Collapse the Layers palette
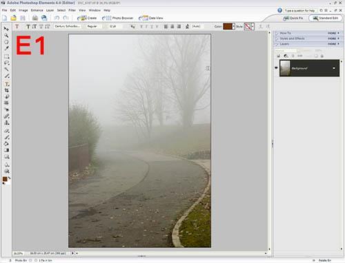 [277, 44]
